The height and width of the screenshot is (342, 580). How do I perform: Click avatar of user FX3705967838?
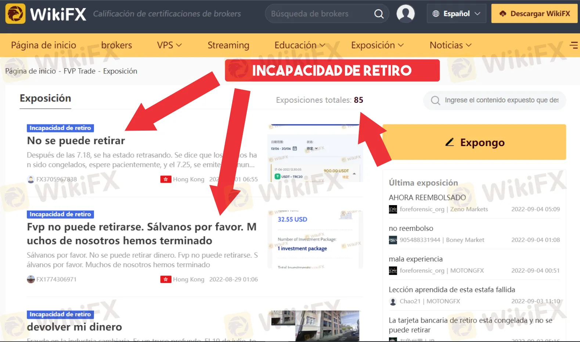click(x=31, y=179)
